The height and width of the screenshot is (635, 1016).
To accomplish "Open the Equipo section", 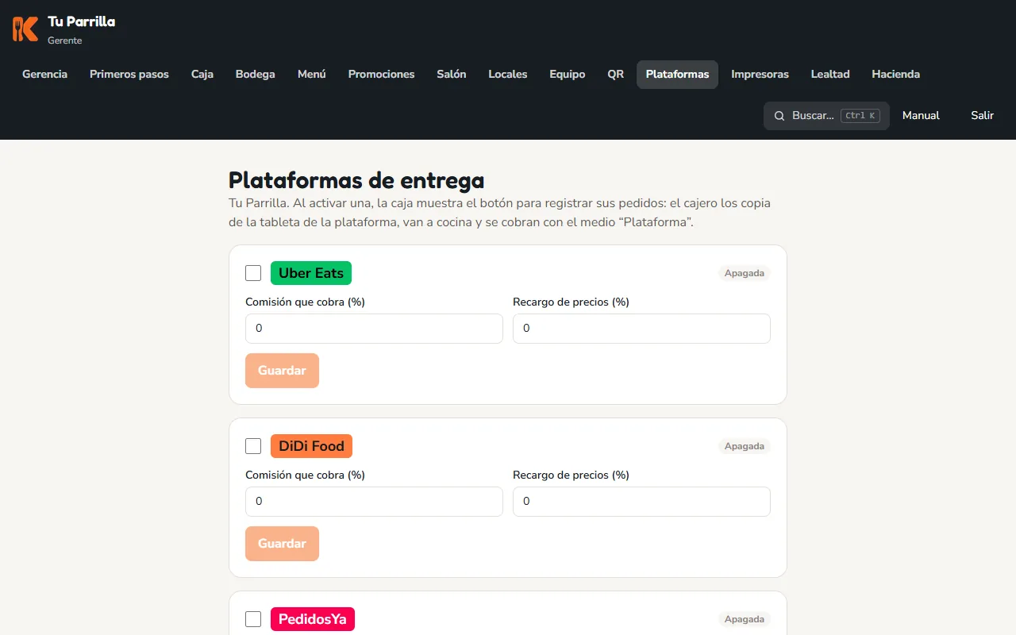I will tap(568, 75).
